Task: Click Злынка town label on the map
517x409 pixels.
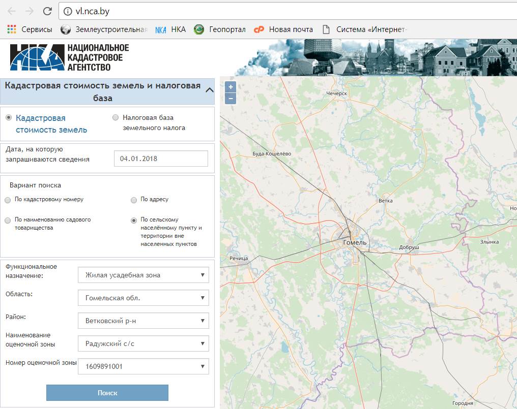Action: click(490, 242)
